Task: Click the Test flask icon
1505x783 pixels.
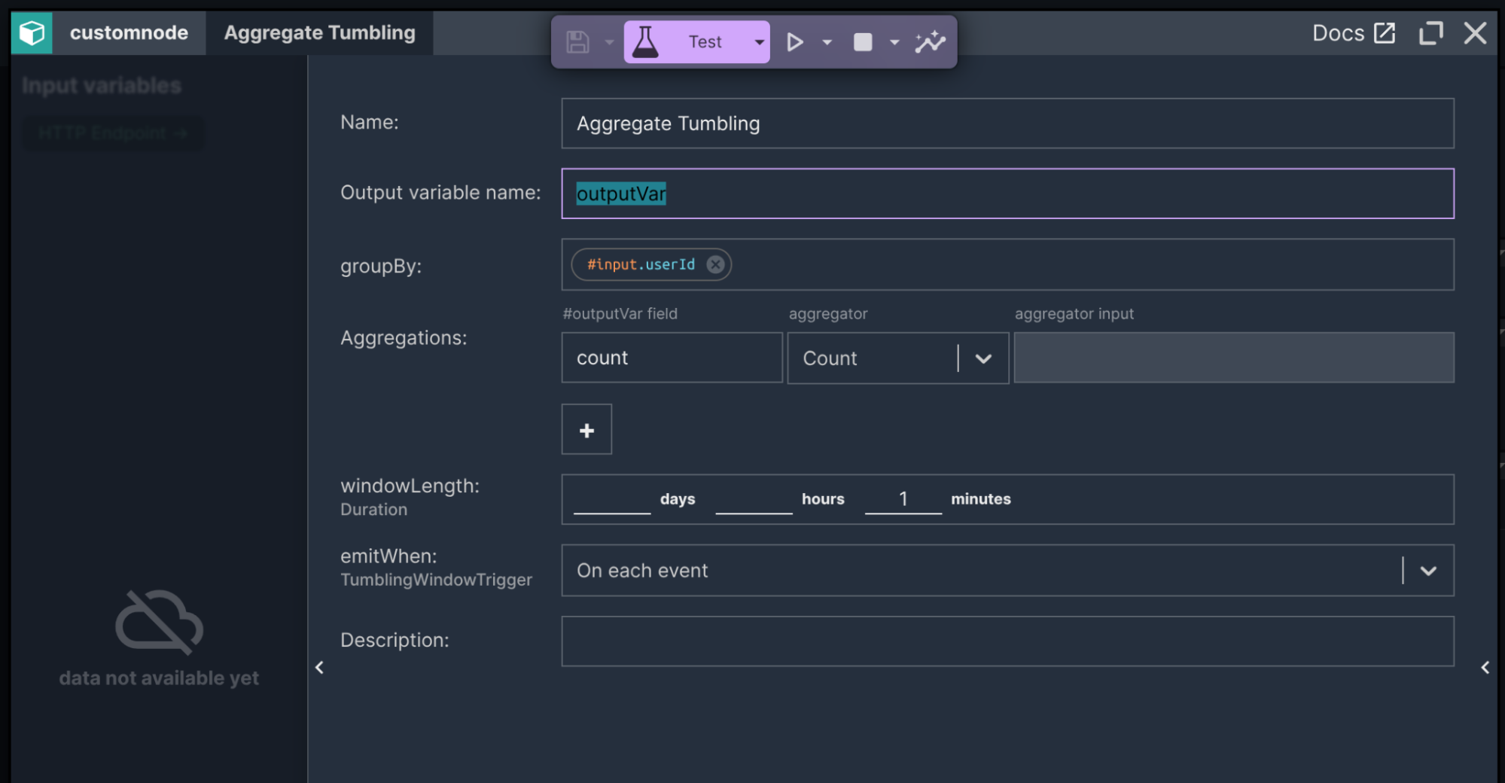Action: coord(645,42)
